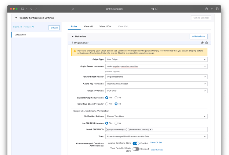Viewport: 229px width, 155px height.
Task: Click the Collapse All link
Action: click(x=29, y=27)
